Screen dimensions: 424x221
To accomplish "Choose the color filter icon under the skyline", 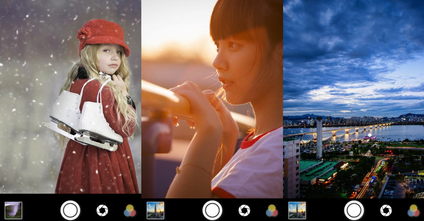I will (413, 210).
